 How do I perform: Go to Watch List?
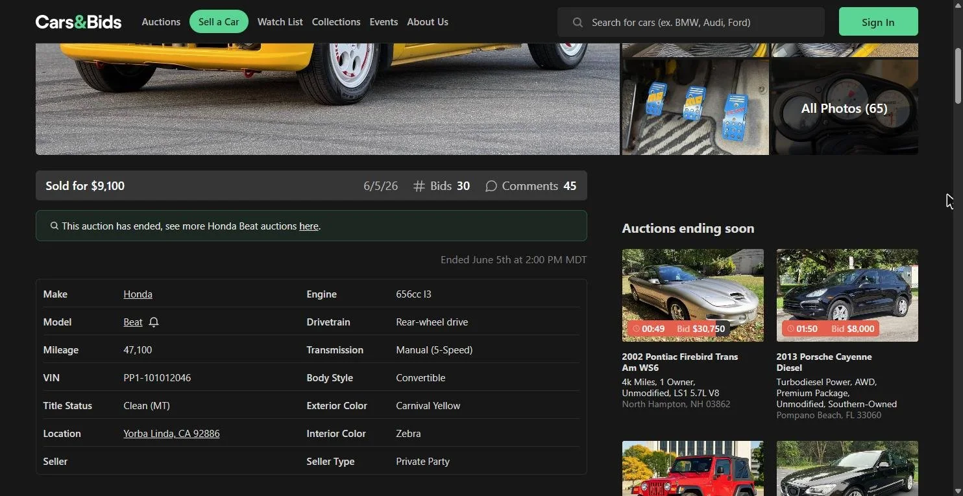[x=280, y=22]
